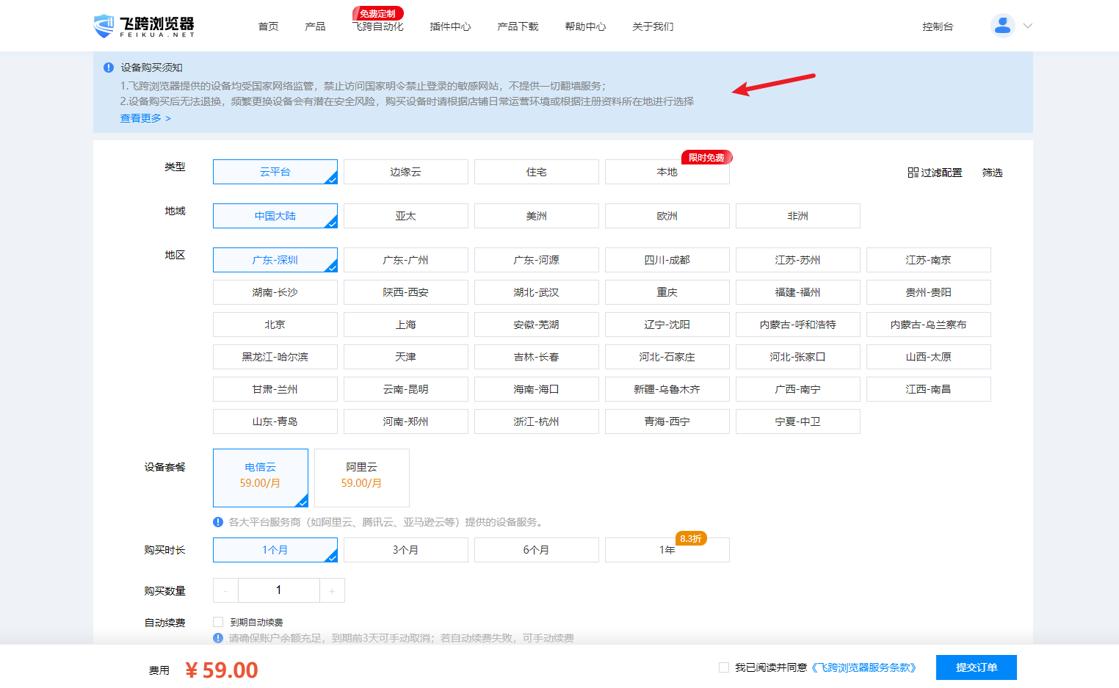Click the user avatar icon

point(1002,26)
